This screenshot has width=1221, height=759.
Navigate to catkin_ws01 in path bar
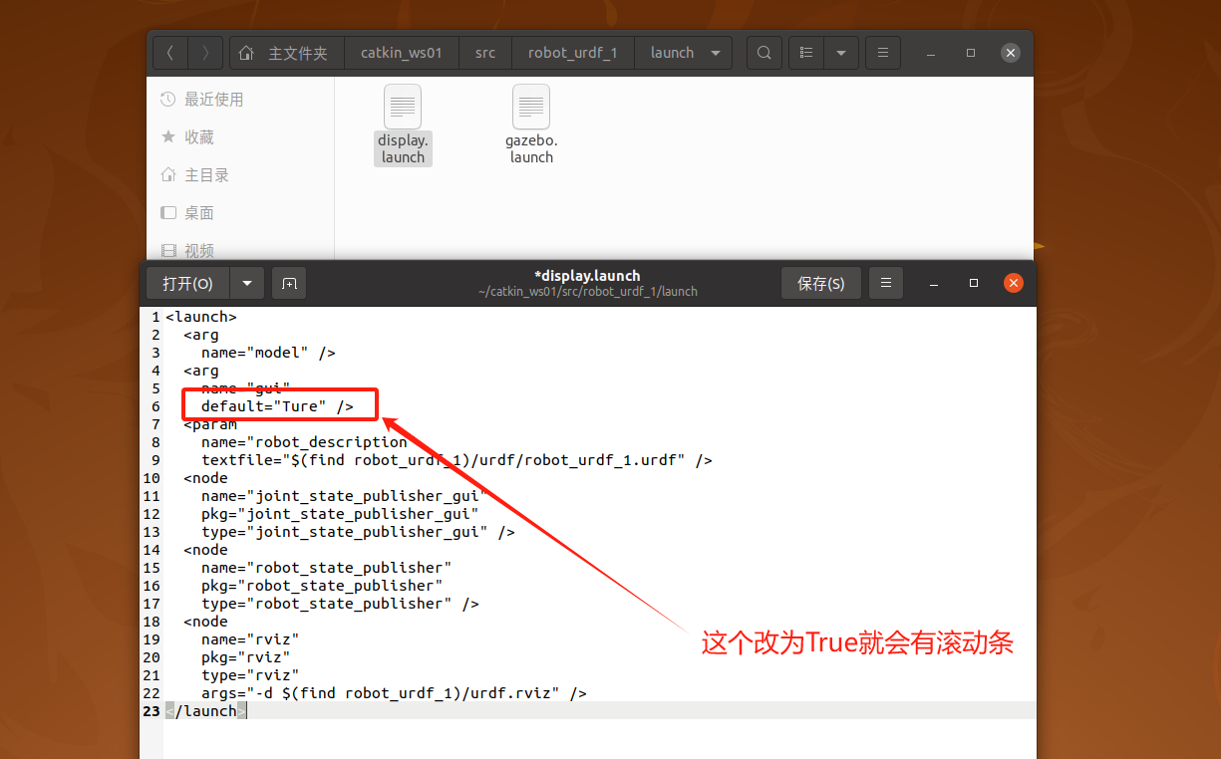[401, 53]
